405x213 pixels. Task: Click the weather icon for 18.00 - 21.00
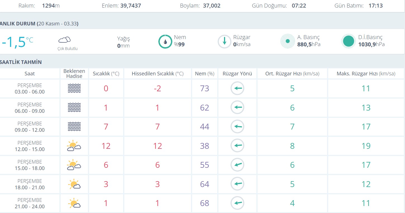74,184
